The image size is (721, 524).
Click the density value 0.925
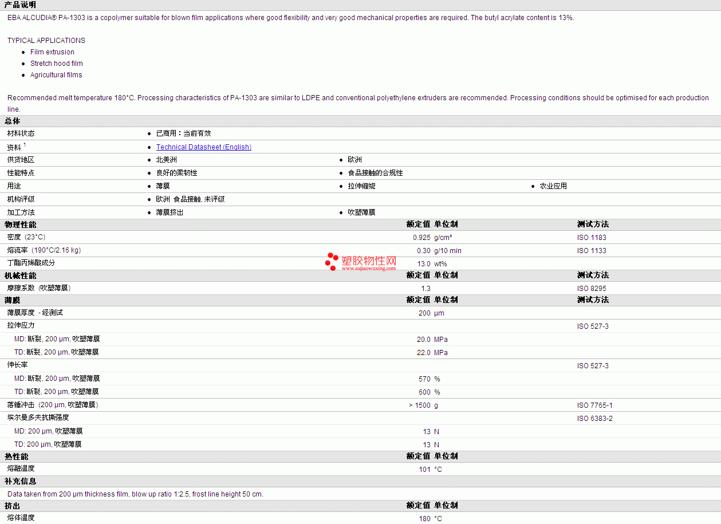tap(421, 238)
